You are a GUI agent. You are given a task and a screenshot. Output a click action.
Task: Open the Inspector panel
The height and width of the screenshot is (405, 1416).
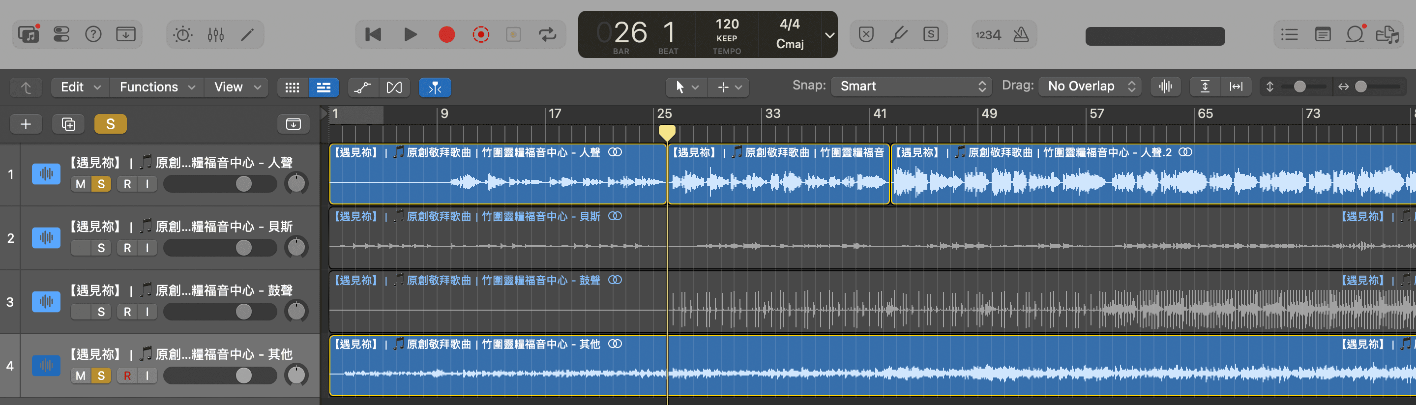tap(61, 34)
